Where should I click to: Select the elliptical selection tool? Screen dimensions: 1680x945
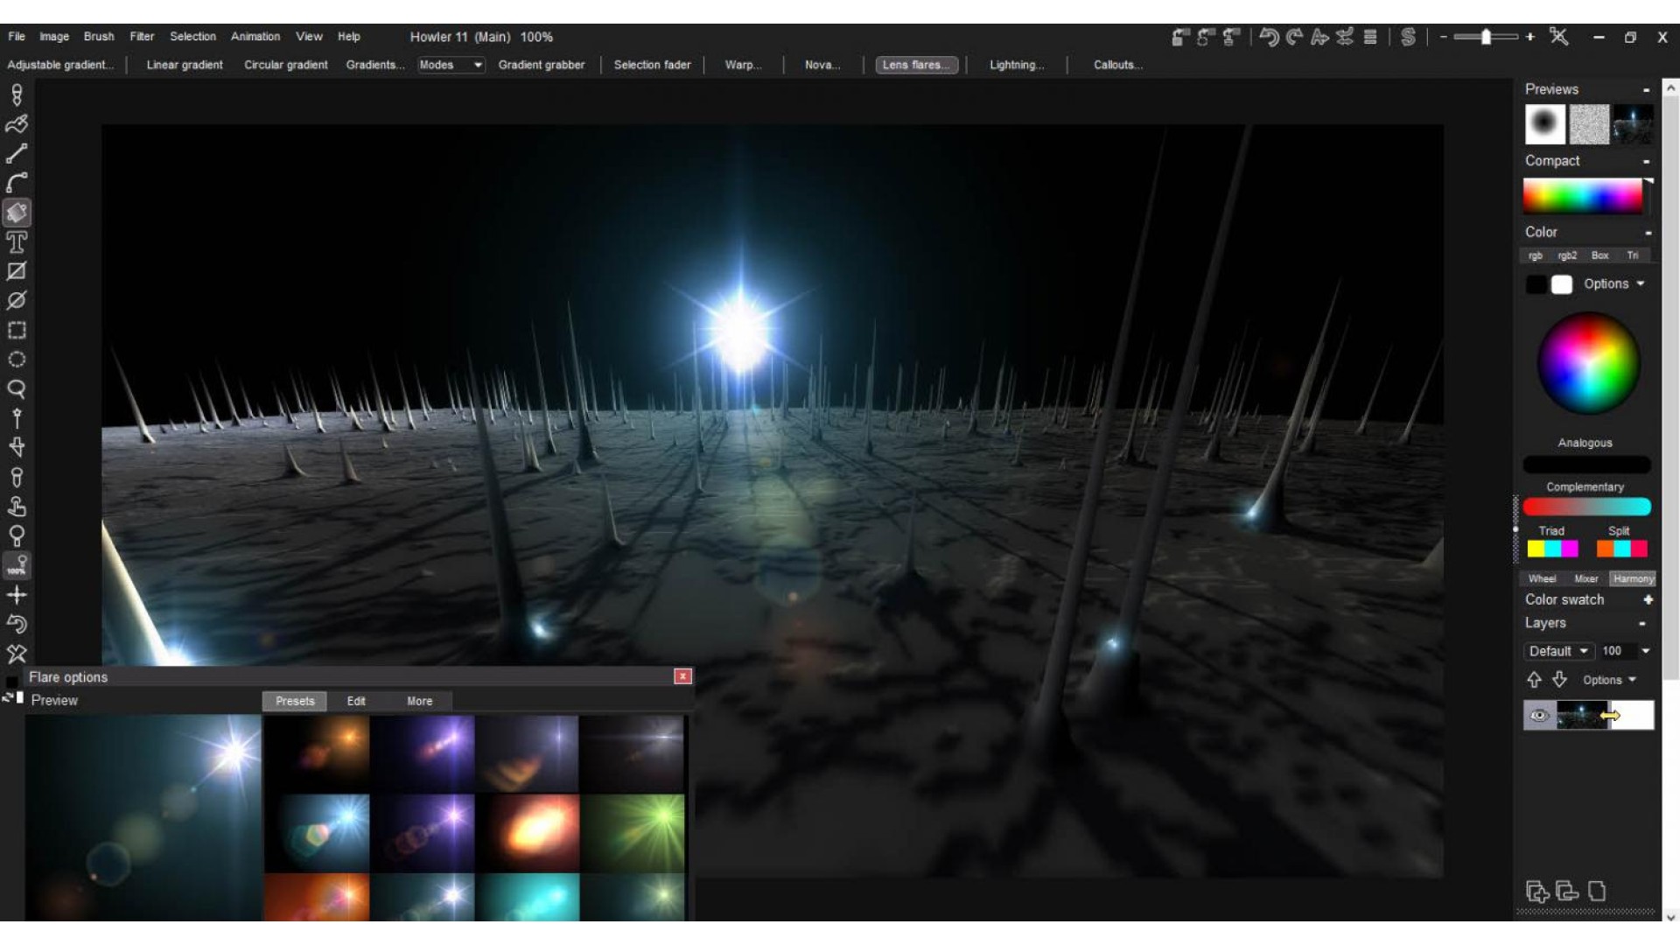click(x=17, y=360)
